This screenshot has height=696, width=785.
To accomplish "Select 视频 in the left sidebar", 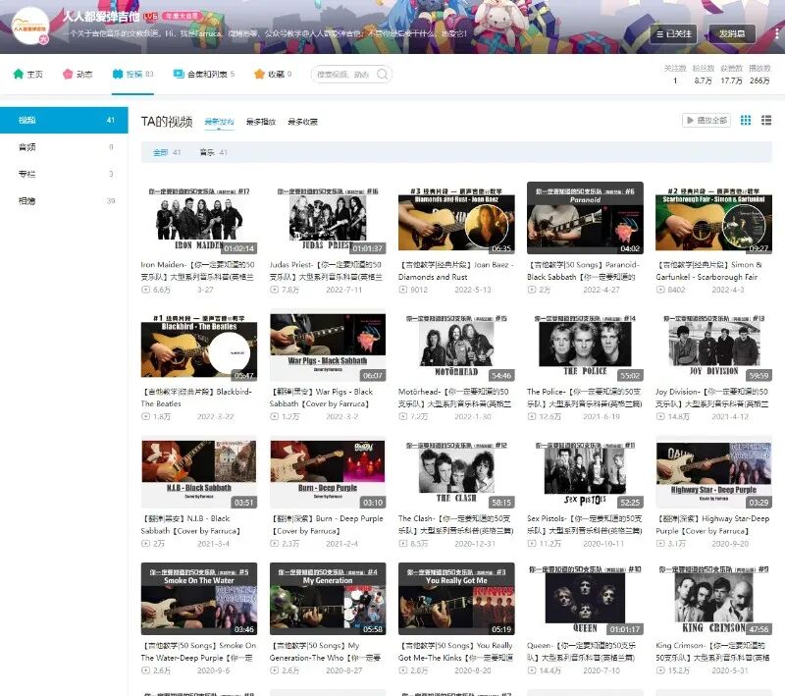I will 64,120.
